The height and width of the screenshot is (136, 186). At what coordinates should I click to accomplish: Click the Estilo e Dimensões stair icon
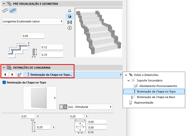131,75
